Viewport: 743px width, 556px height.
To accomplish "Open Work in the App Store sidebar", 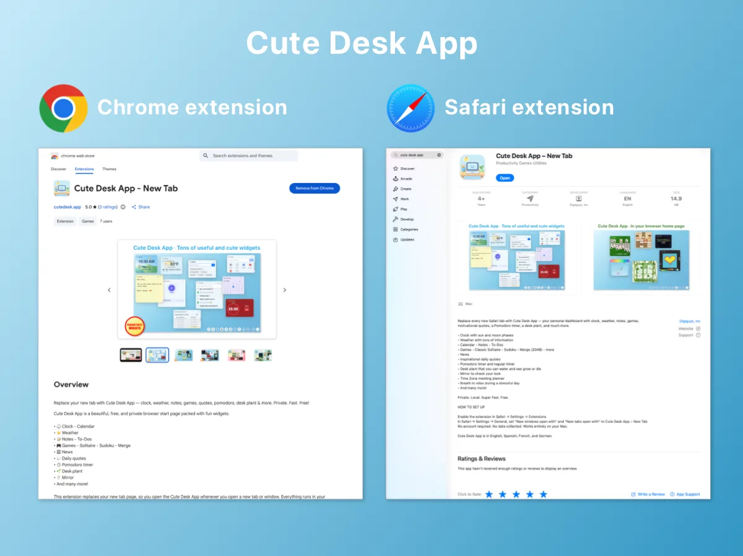I will tap(401, 199).
